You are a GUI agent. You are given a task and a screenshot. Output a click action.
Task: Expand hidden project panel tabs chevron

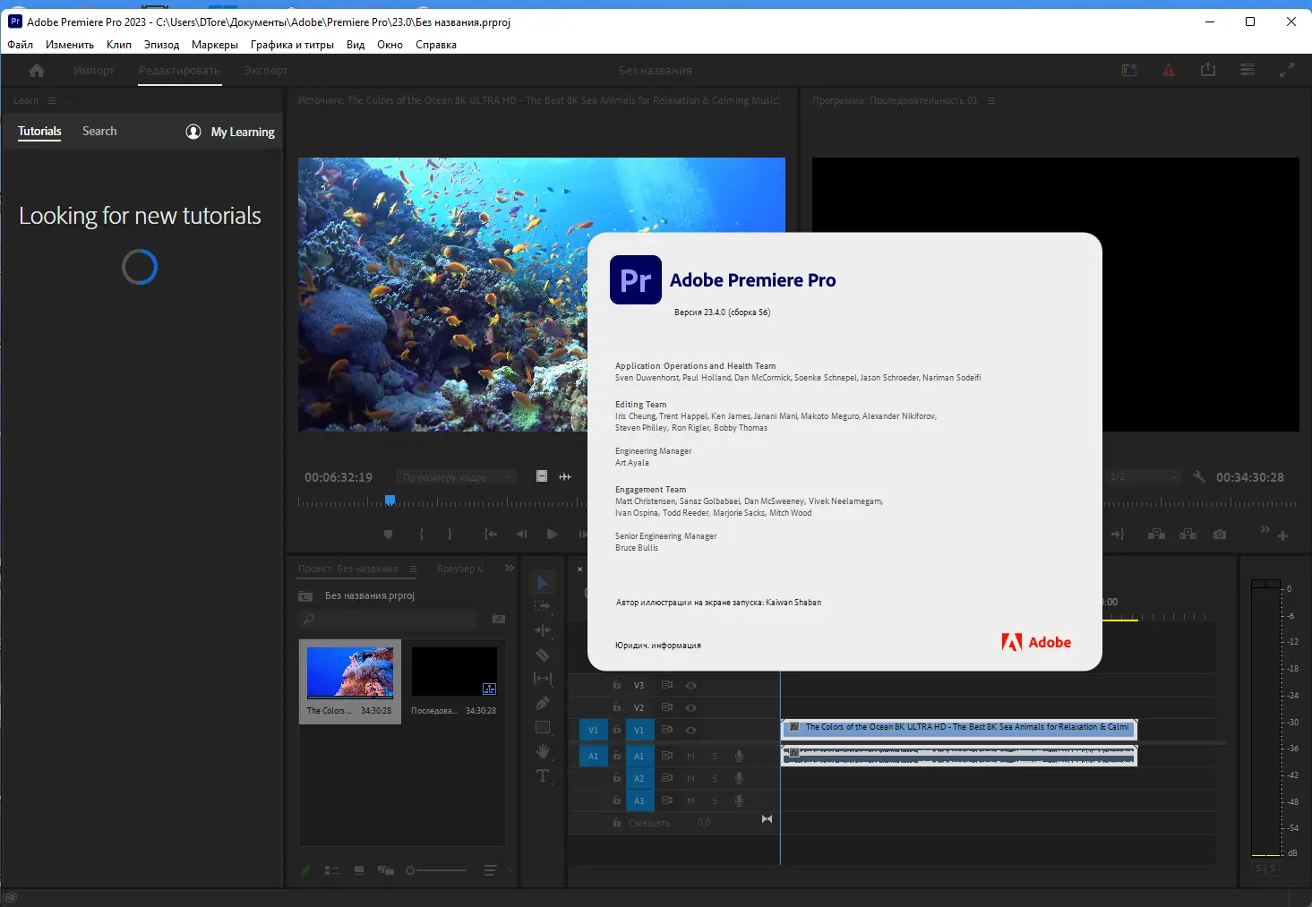510,569
